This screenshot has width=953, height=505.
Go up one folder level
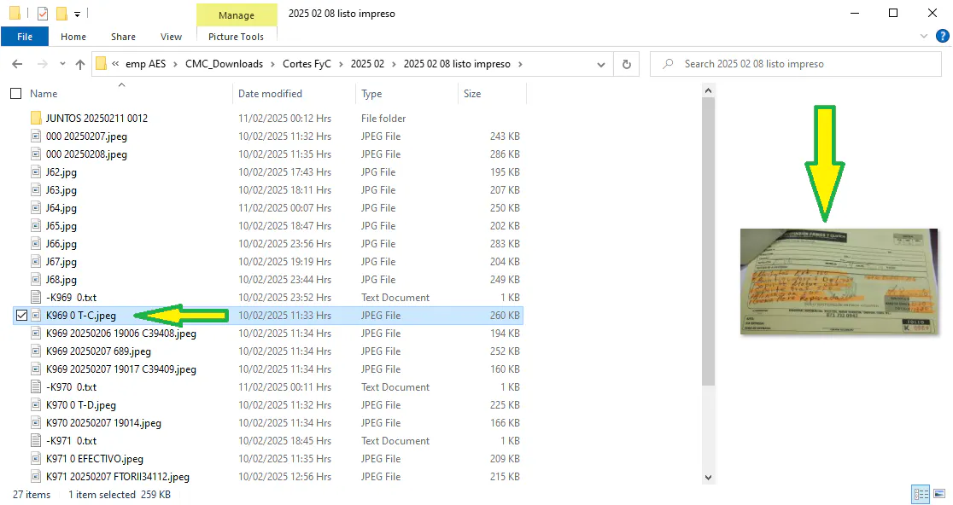[x=79, y=64]
